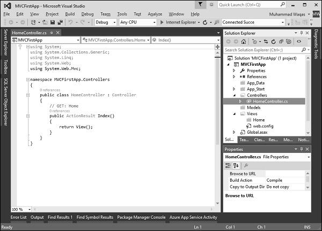Open the Build menu

tap(70, 14)
